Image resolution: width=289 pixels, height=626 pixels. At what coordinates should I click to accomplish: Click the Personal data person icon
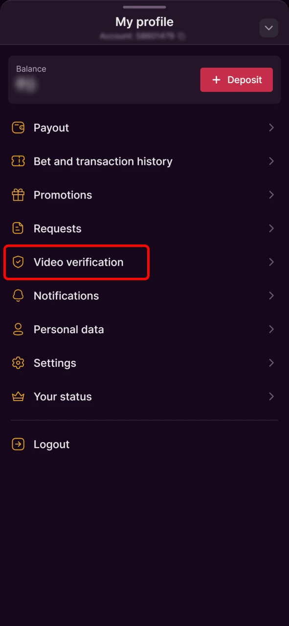18,329
